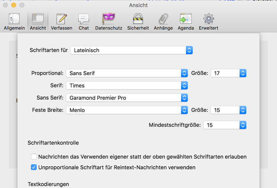
Task: Enable allowing messages to use own fonts
Action: (x=34, y=156)
